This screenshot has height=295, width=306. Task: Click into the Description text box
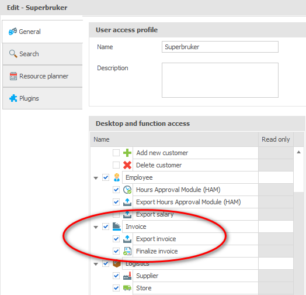(220, 80)
